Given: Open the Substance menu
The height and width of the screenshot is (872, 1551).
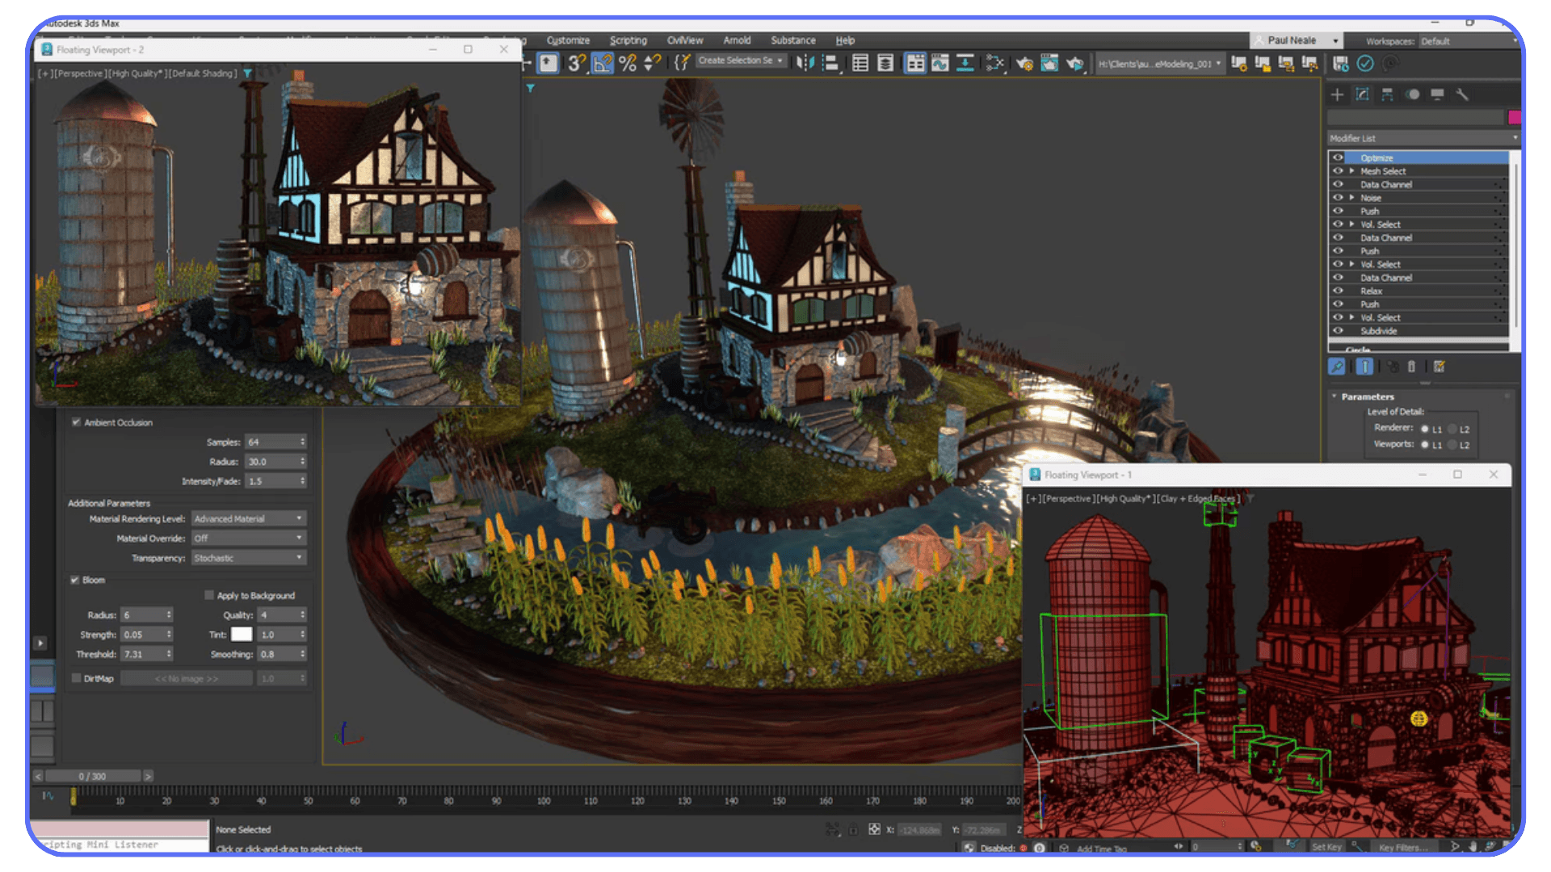Looking at the screenshot, I should coord(793,40).
